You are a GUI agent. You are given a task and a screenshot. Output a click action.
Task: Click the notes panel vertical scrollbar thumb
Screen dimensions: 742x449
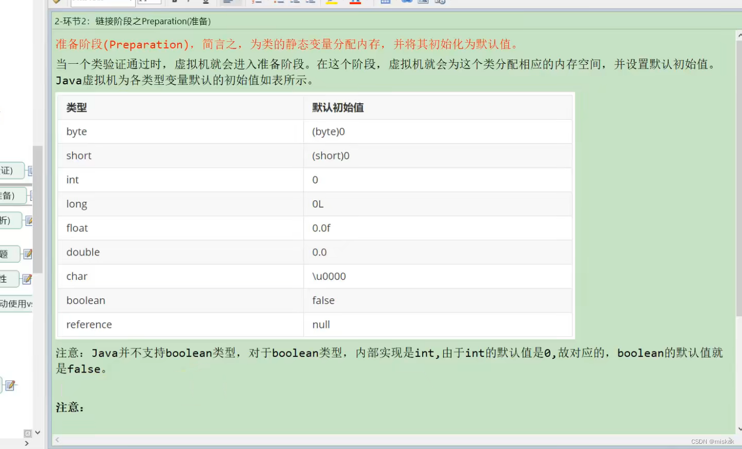tap(739, 178)
